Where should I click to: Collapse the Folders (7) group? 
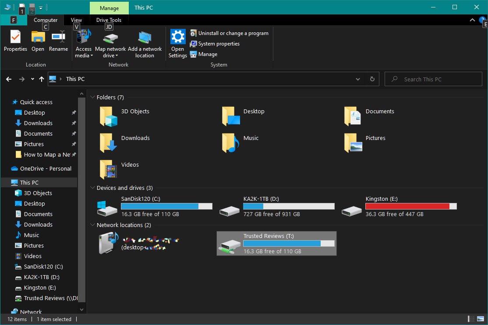[x=92, y=97]
